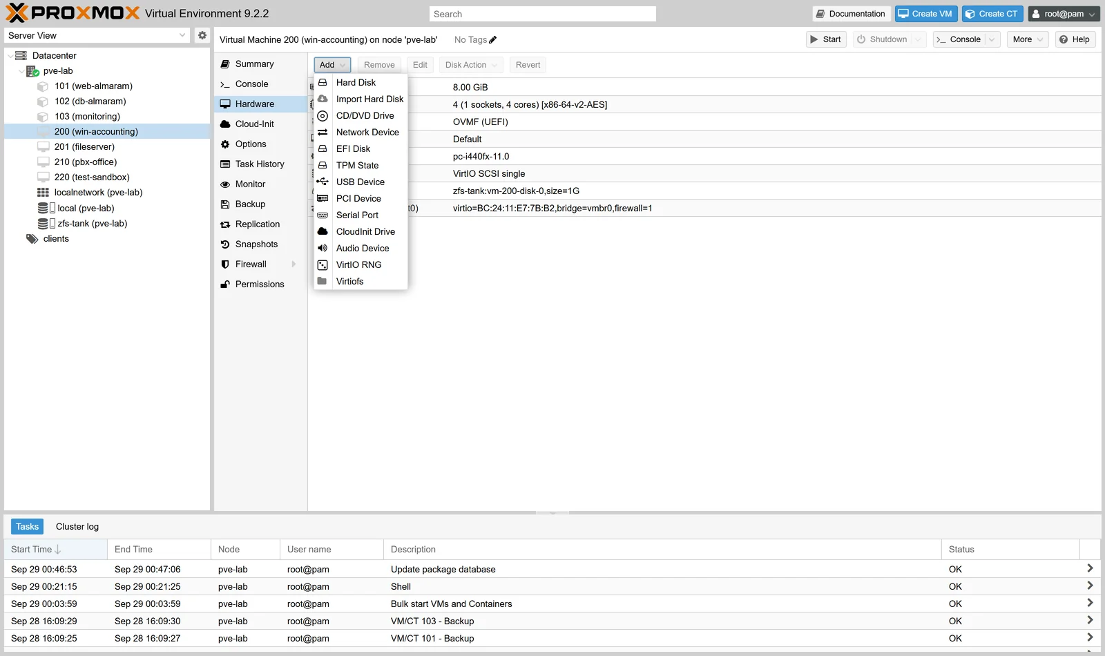This screenshot has width=1105, height=656.
Task: Click the localnetwork grid icon
Action: [x=43, y=193]
